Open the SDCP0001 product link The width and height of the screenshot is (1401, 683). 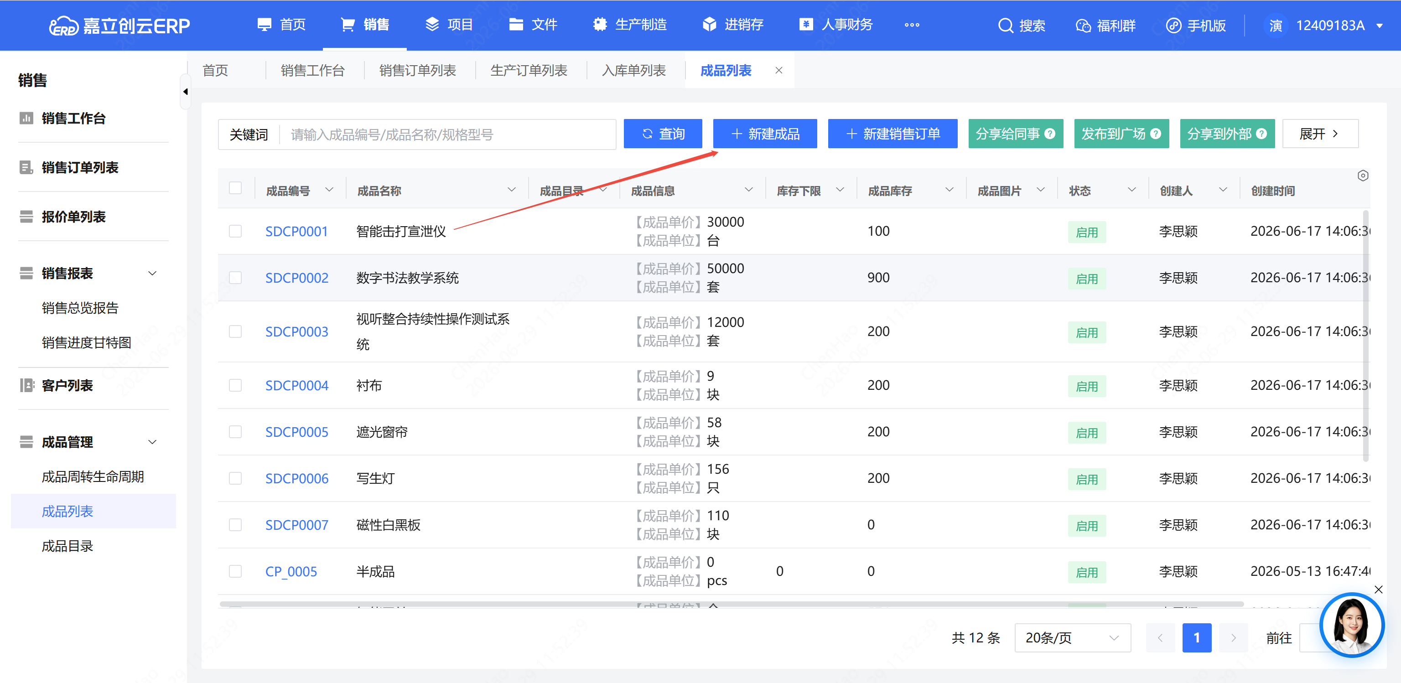pyautogui.click(x=296, y=232)
